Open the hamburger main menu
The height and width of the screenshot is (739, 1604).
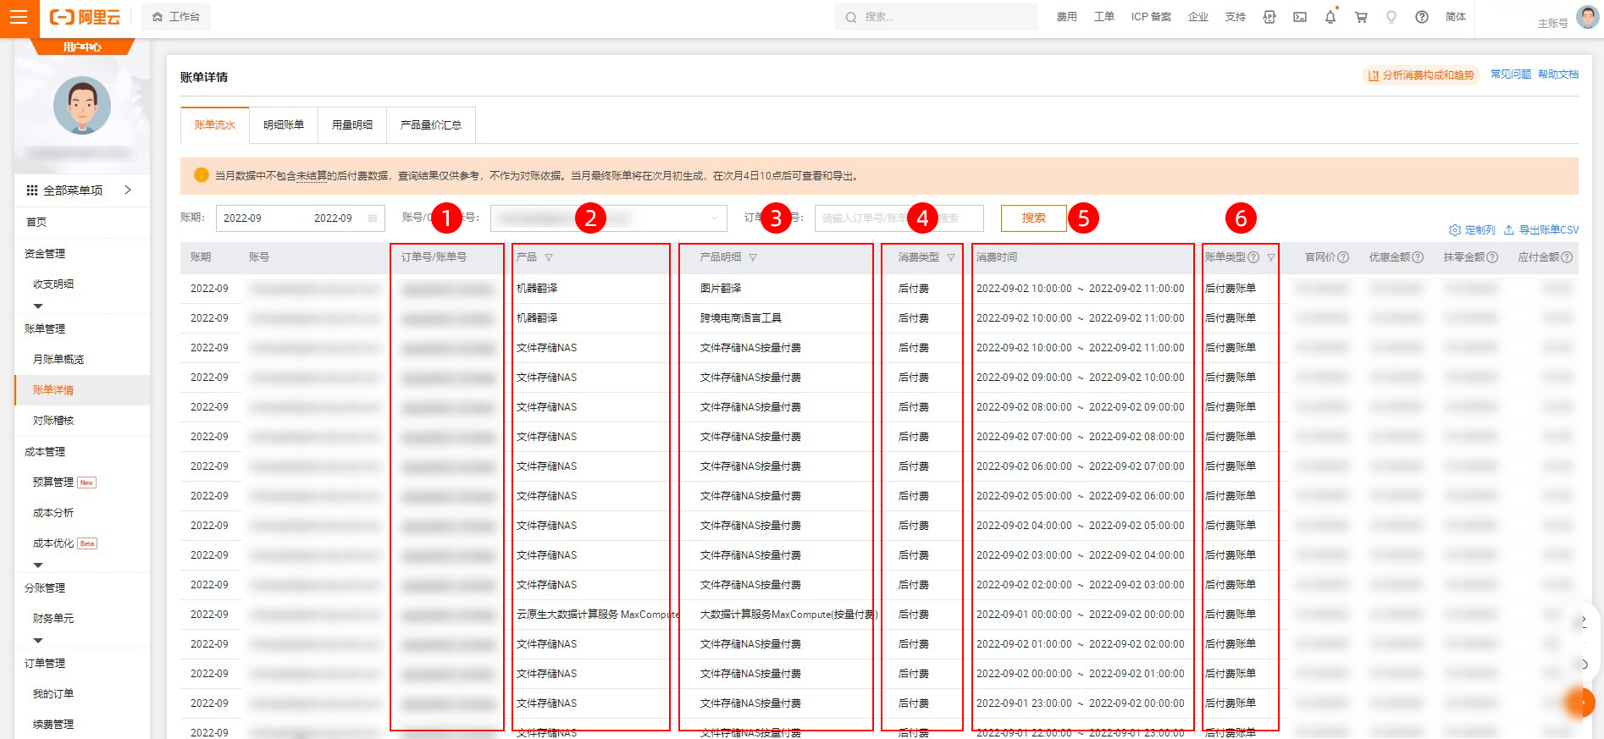pos(19,17)
